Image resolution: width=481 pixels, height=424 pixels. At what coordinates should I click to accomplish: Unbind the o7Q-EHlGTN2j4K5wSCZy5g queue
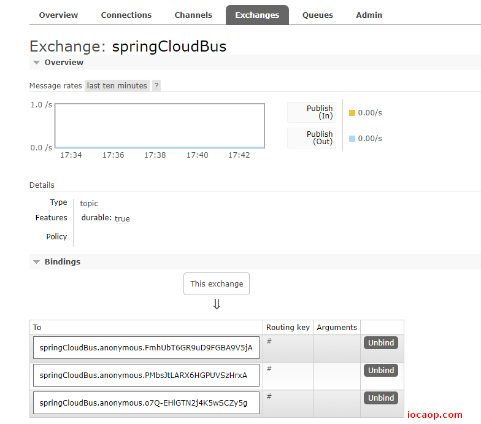380,398
